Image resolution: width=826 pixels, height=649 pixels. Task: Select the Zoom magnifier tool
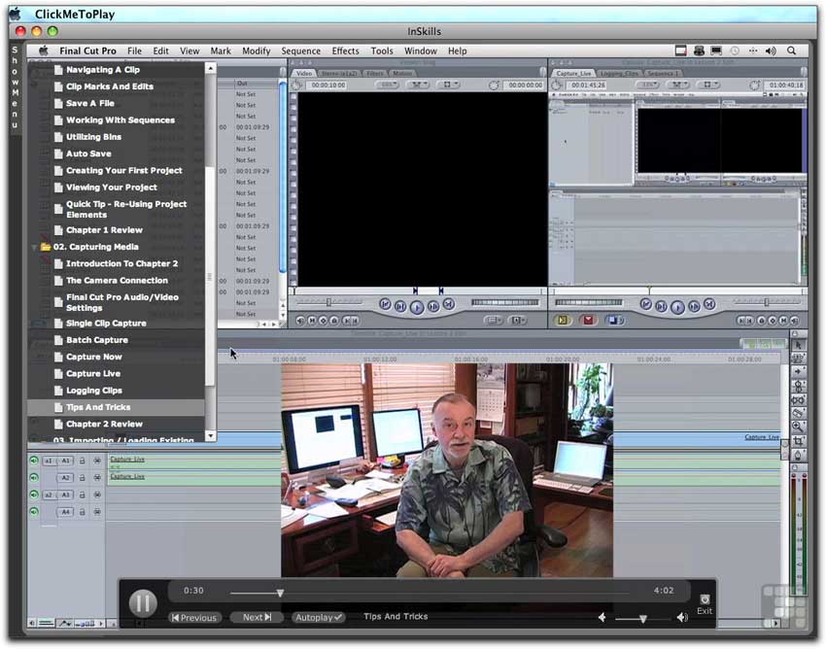point(798,427)
